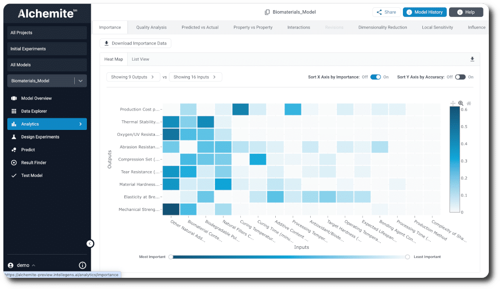Open Data Explorer from the sidebar
The width and height of the screenshot is (500, 289).
(x=34, y=111)
